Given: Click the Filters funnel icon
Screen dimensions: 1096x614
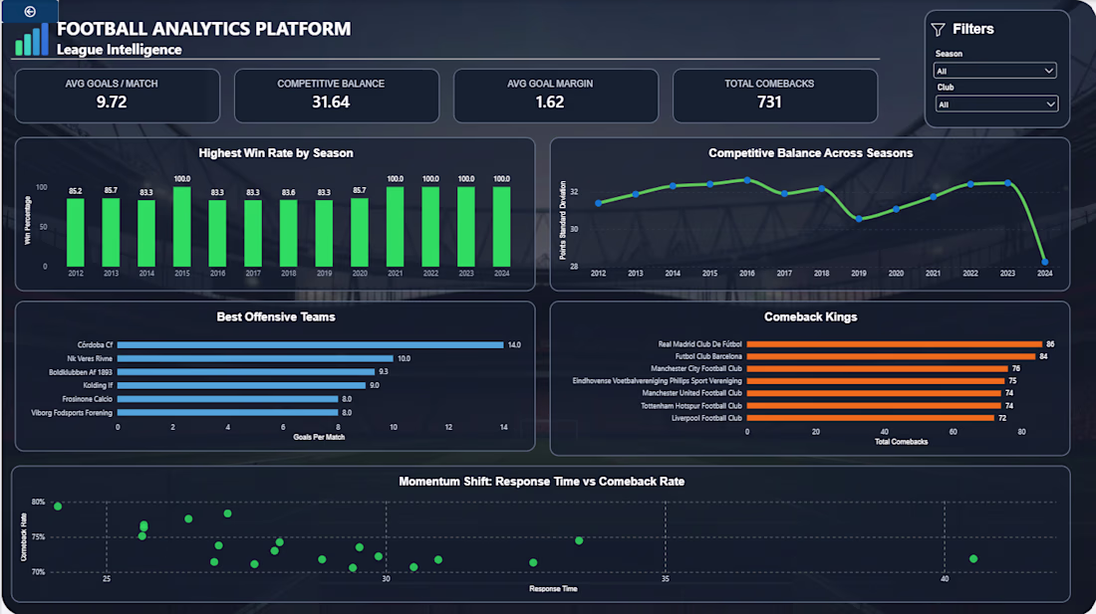Looking at the screenshot, I should point(938,29).
